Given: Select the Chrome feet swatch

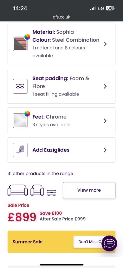Looking at the screenshot, I should click(x=20, y=121).
